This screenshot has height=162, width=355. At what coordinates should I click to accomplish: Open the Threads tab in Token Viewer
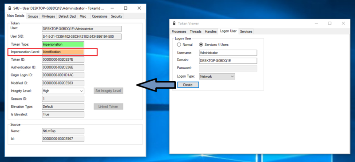[x=196, y=32]
